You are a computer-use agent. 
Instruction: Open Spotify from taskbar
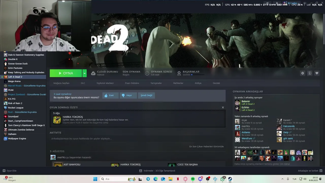coord(193,179)
